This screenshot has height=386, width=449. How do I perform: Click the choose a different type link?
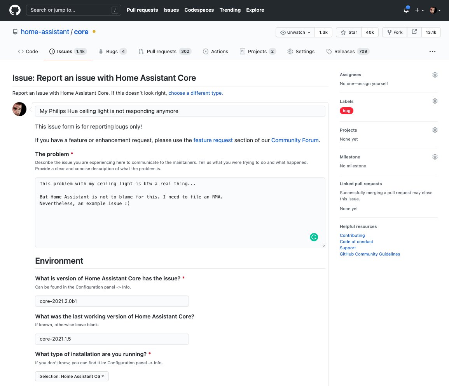click(196, 93)
